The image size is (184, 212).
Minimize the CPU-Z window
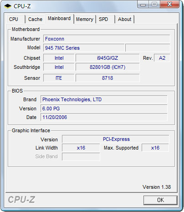(x=143, y=4)
